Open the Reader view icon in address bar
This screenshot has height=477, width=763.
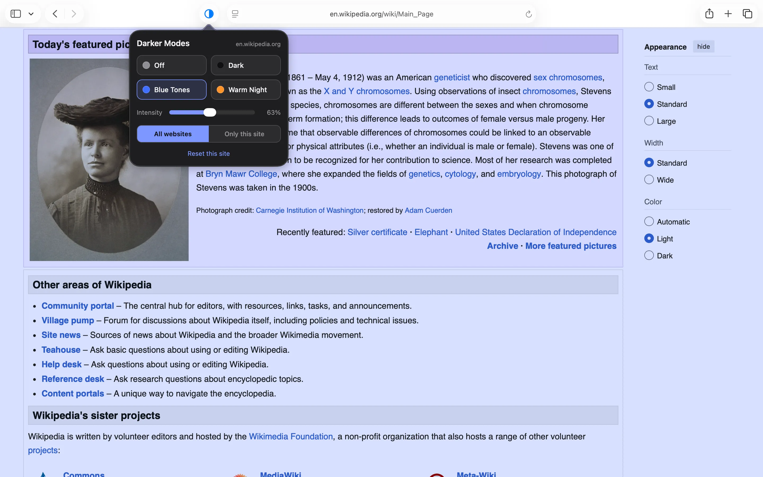[235, 14]
